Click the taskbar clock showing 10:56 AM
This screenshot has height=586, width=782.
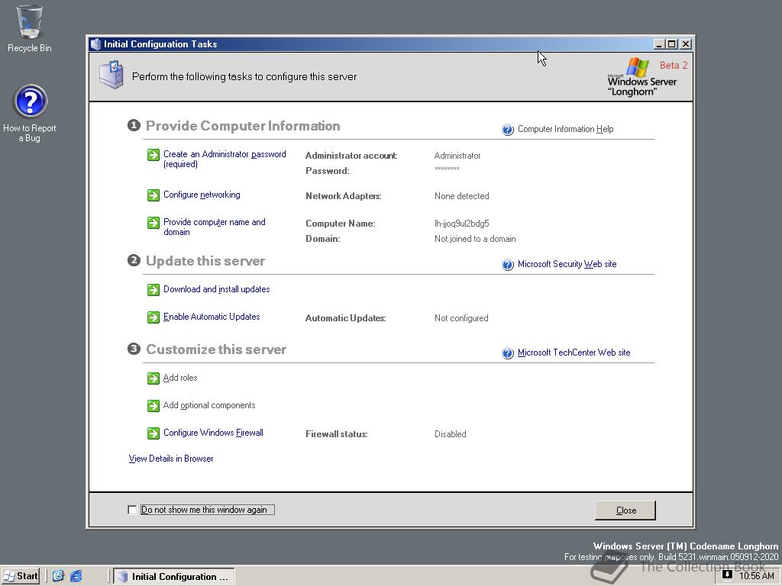pyautogui.click(x=756, y=576)
